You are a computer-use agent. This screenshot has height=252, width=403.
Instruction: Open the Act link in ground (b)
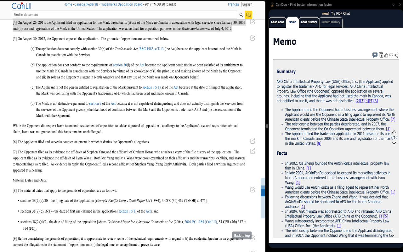[142, 65]
